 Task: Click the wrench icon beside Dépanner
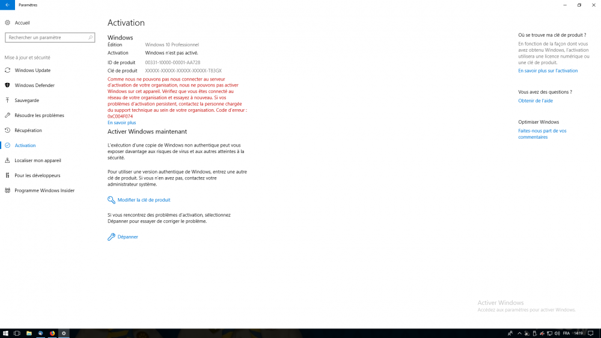[x=111, y=237]
